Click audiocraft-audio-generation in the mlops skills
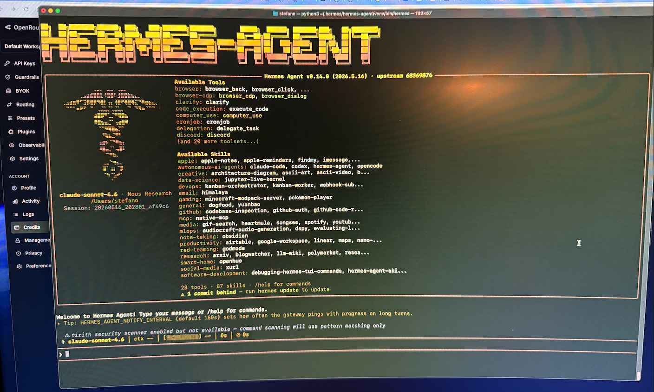Image resolution: width=654 pixels, height=392 pixels. (246, 230)
